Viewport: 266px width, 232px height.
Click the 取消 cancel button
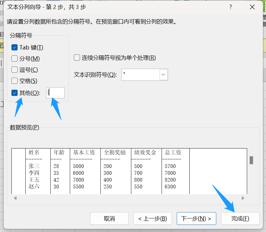(109, 218)
